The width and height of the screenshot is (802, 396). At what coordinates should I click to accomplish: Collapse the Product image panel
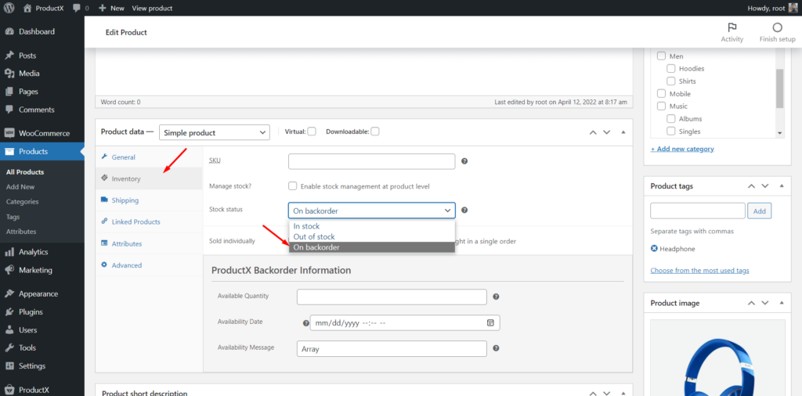click(x=781, y=303)
